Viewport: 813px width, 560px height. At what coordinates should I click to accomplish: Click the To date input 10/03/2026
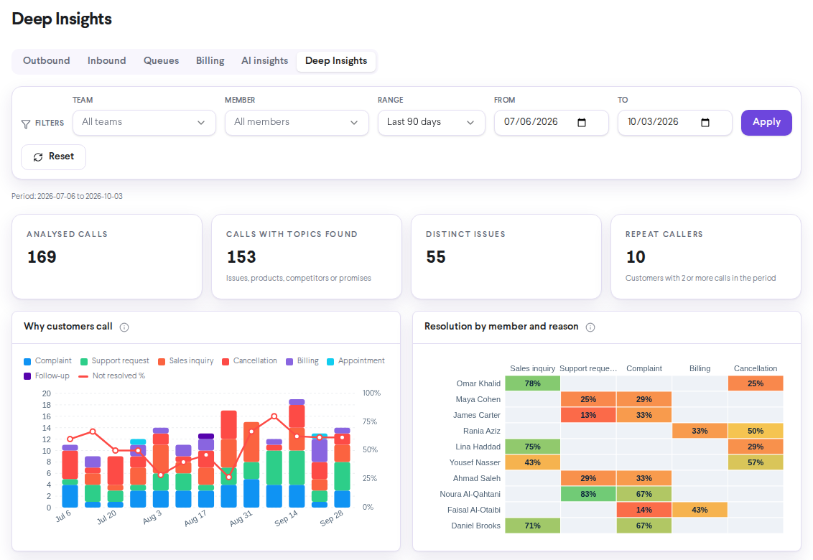(674, 122)
